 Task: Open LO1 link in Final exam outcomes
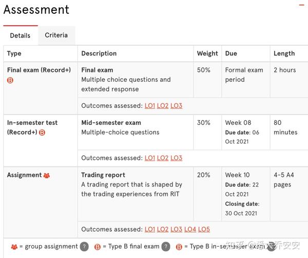coord(150,106)
